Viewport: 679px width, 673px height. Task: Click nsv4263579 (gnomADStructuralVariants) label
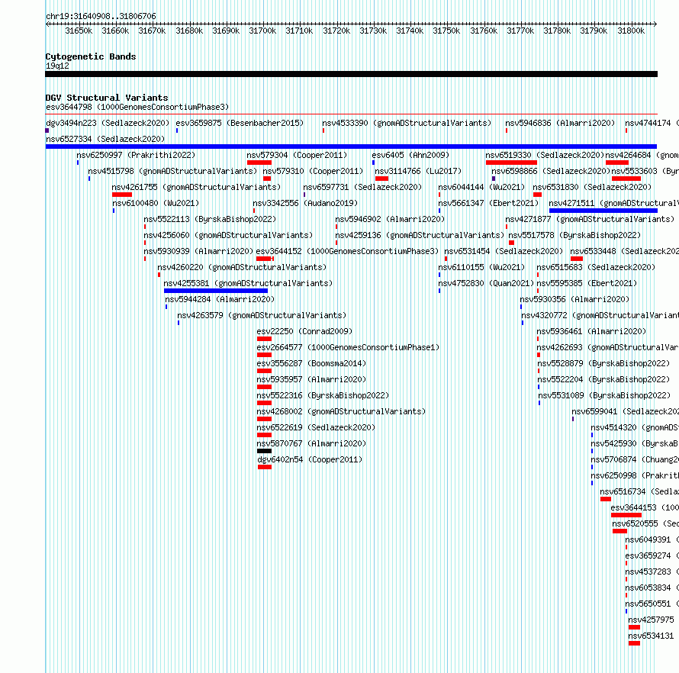pyautogui.click(x=262, y=315)
